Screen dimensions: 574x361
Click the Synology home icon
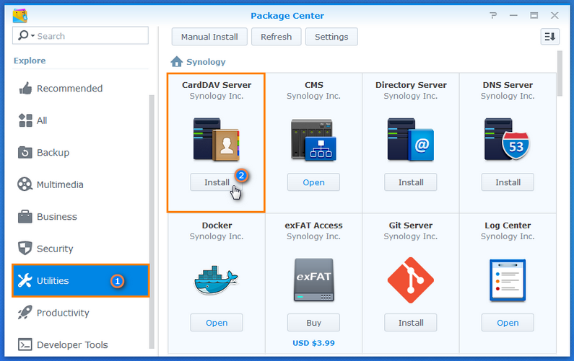tap(177, 61)
